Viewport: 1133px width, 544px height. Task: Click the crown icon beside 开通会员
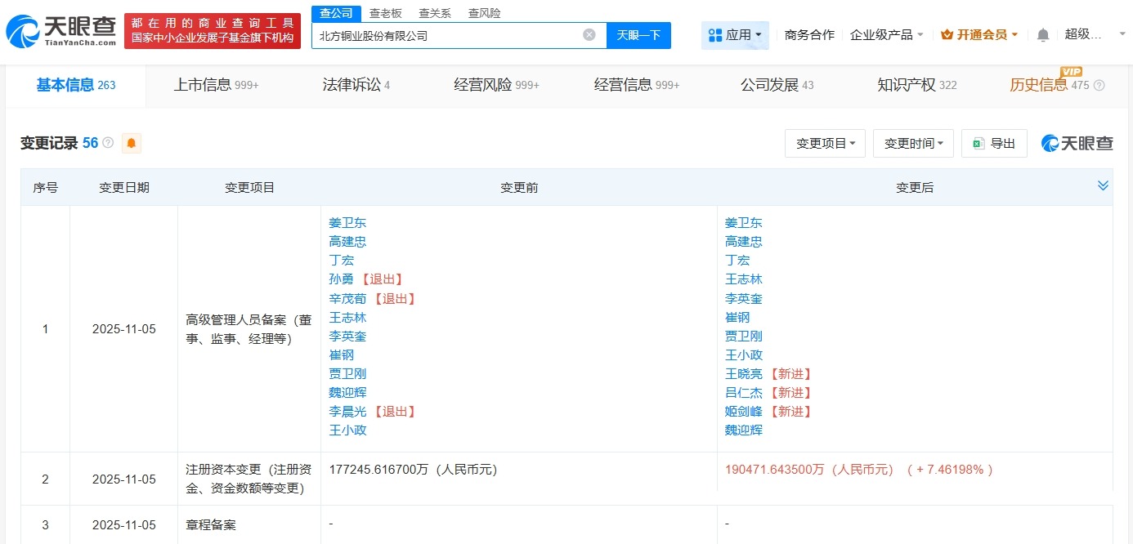[947, 33]
